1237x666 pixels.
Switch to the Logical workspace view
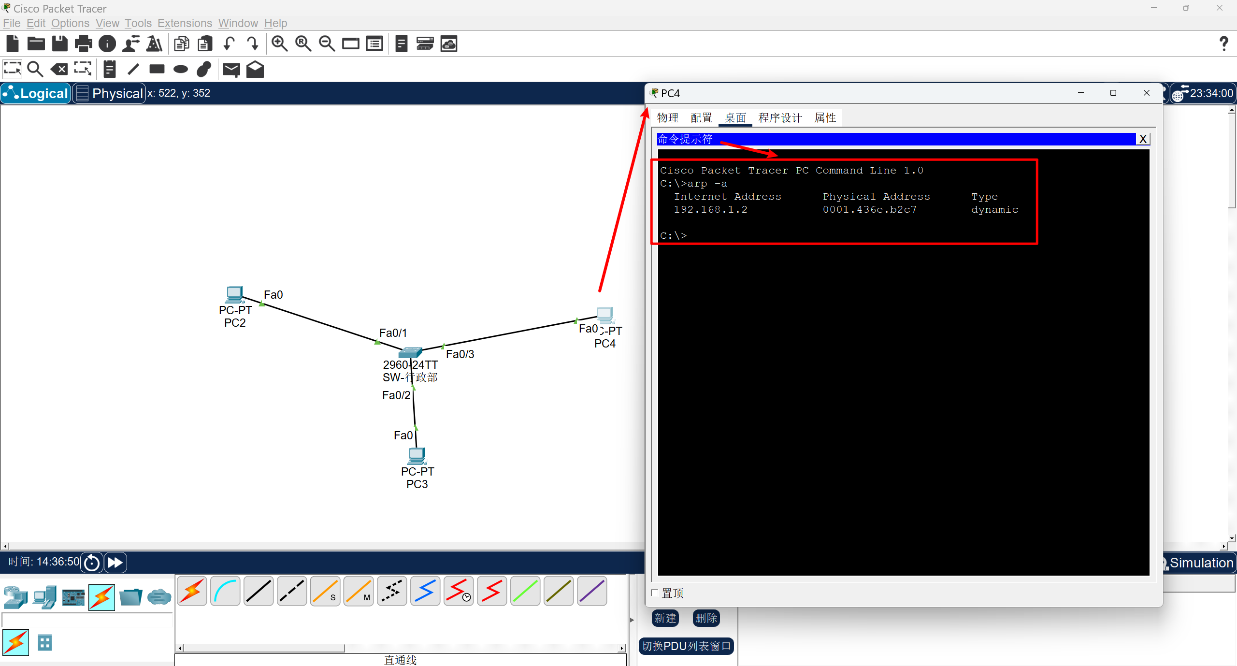tap(36, 93)
